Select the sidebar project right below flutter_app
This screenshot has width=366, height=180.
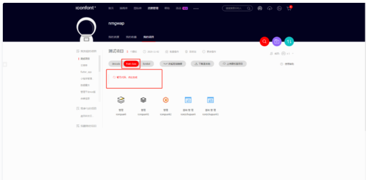(x=87, y=78)
